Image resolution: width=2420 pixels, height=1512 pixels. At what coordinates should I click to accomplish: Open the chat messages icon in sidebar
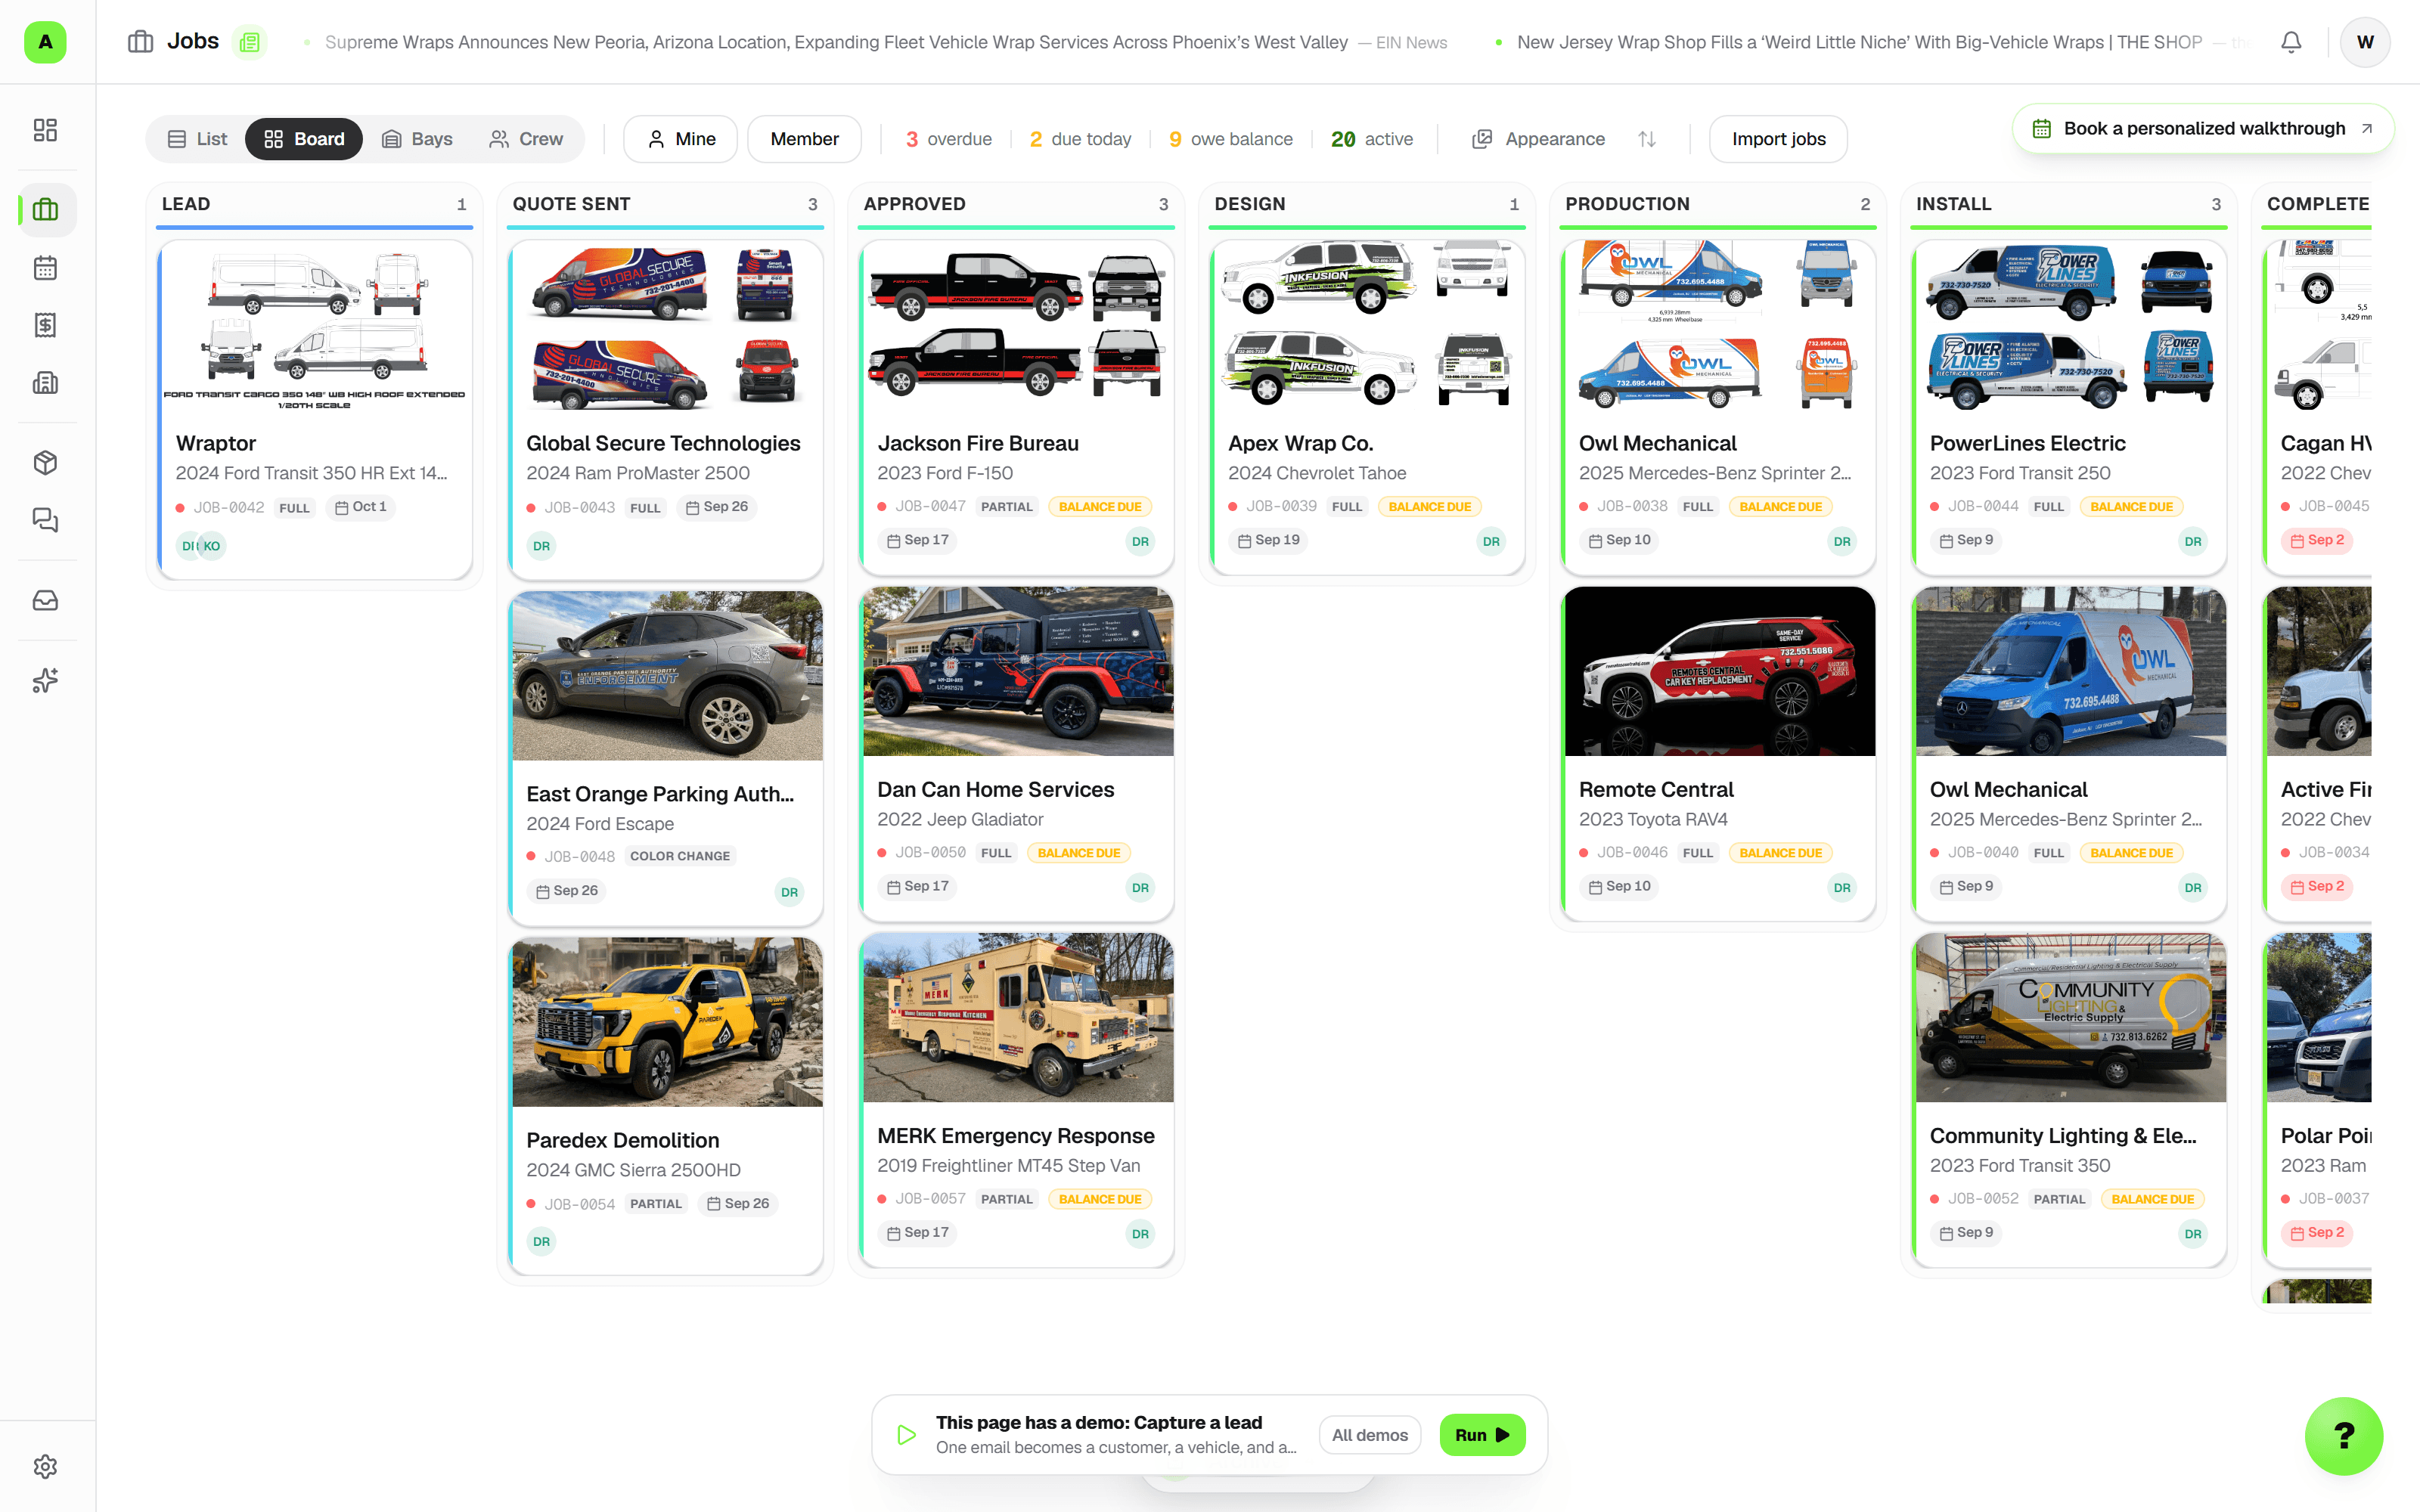pyautogui.click(x=45, y=520)
